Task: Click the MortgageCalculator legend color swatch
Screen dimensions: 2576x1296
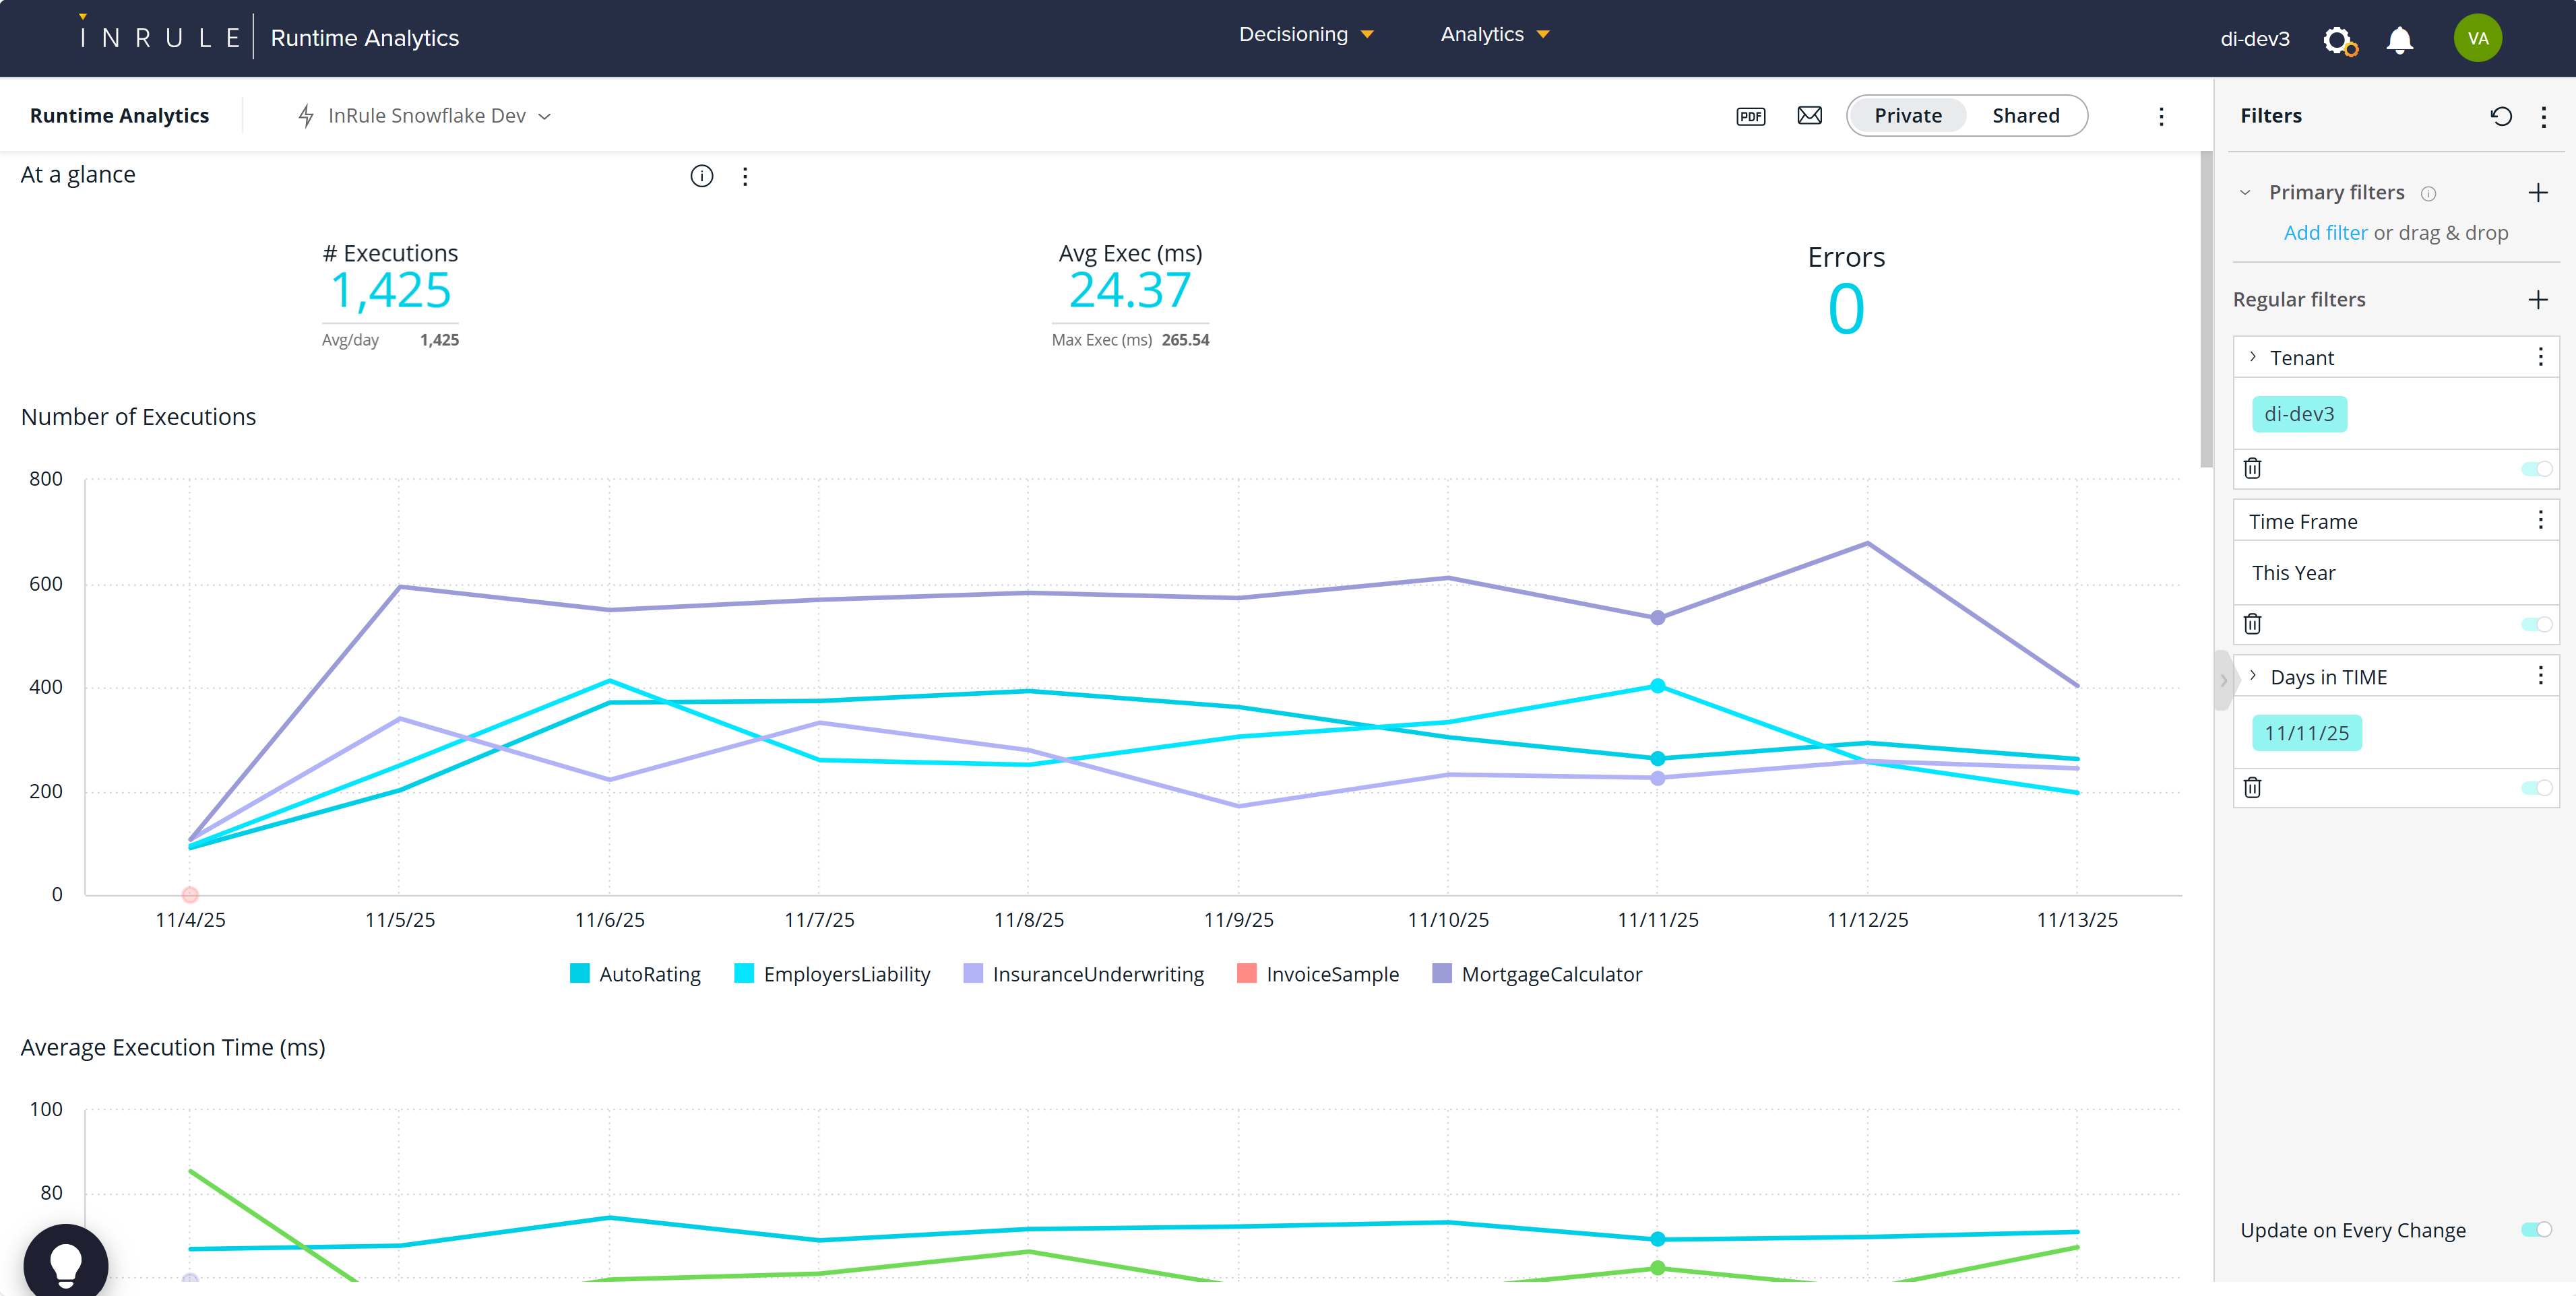Action: (x=1441, y=974)
